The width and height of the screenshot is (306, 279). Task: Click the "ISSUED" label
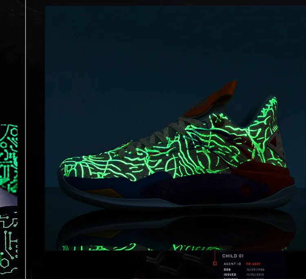point(230,275)
